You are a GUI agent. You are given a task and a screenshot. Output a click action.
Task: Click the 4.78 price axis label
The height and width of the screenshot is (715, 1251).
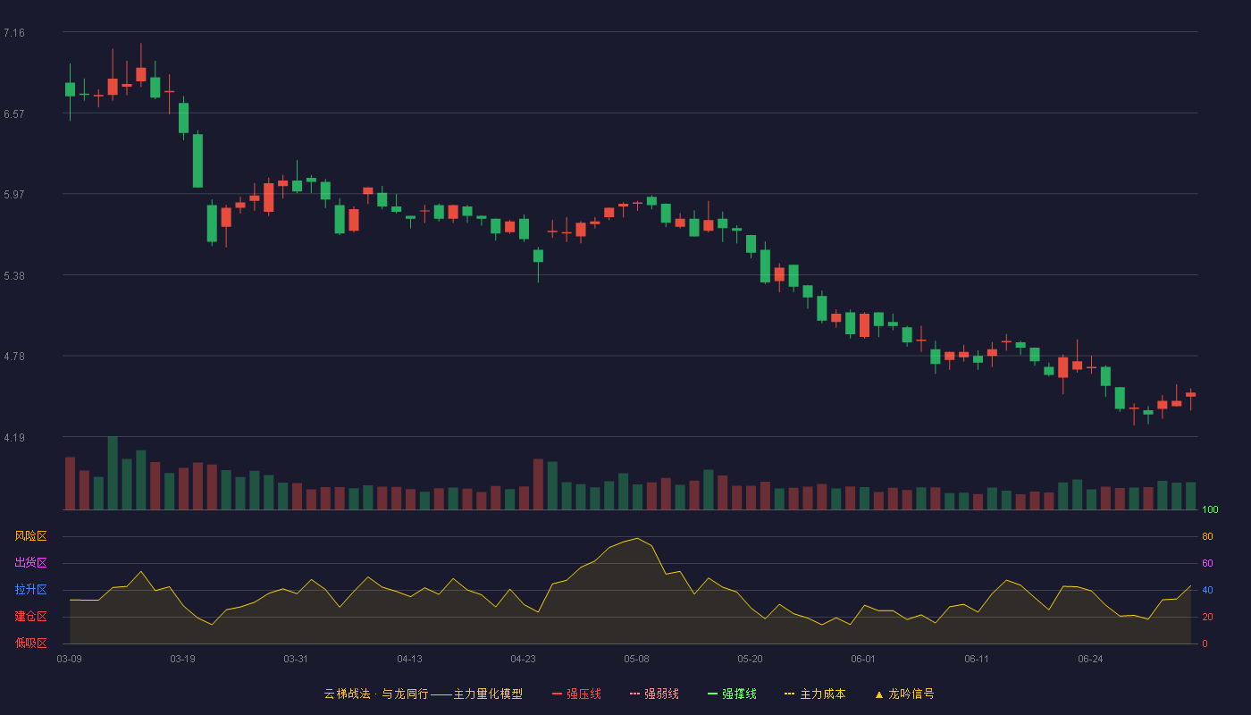tap(14, 357)
